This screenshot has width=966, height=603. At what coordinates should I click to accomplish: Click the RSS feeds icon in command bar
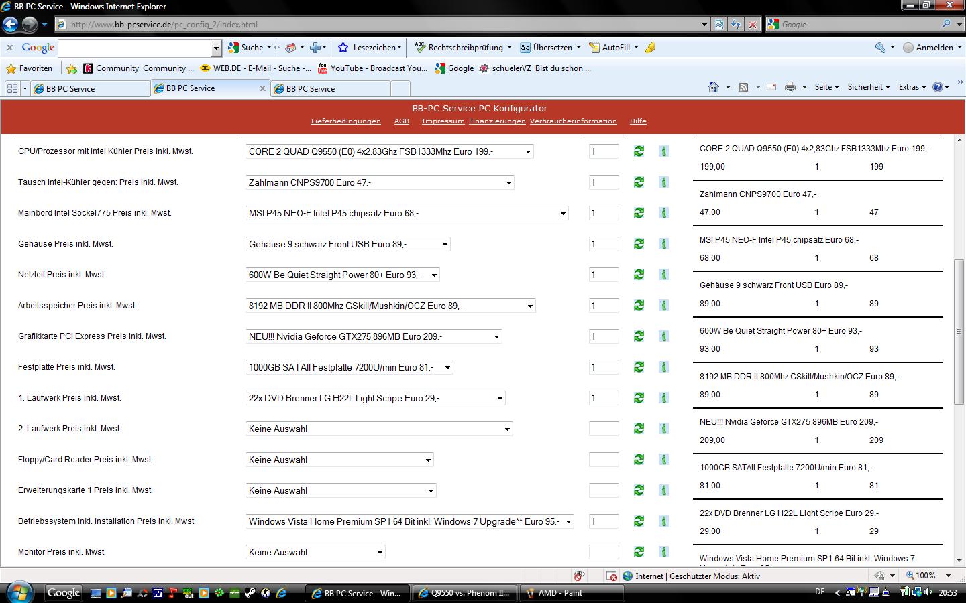point(743,87)
